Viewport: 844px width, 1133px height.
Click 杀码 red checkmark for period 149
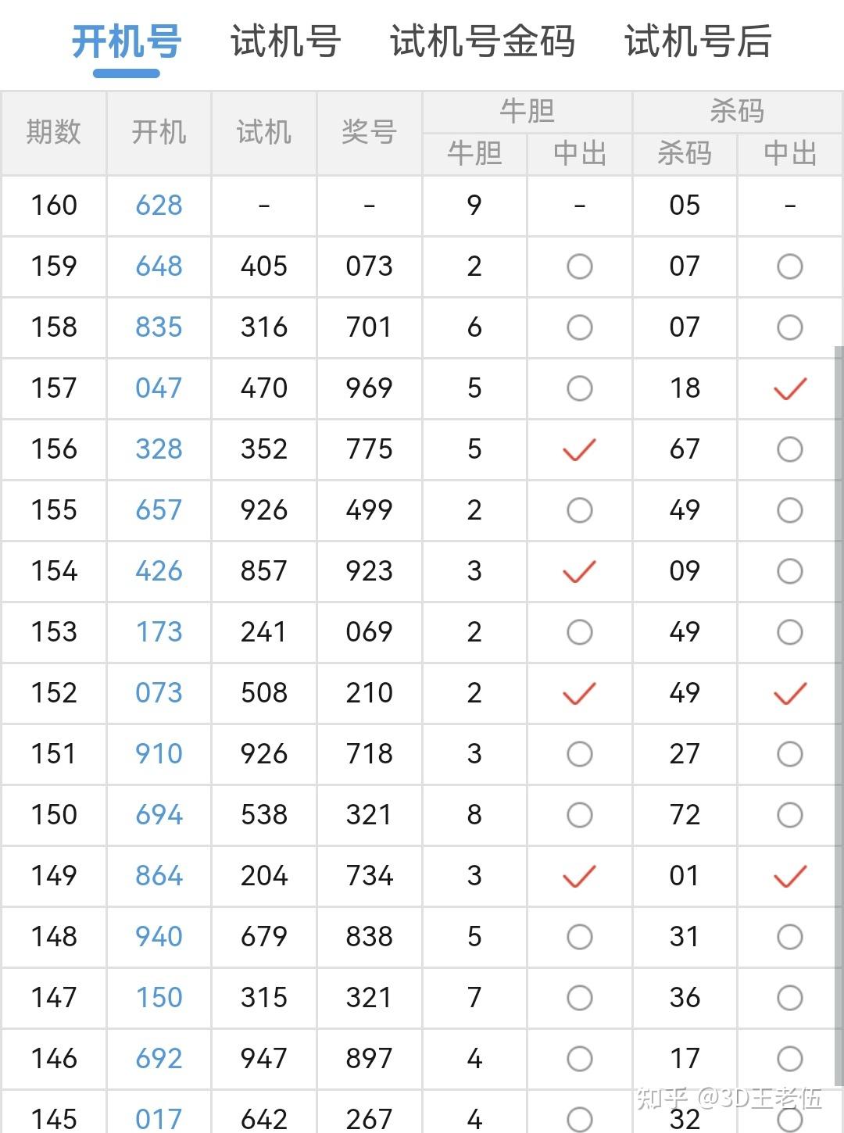point(789,876)
